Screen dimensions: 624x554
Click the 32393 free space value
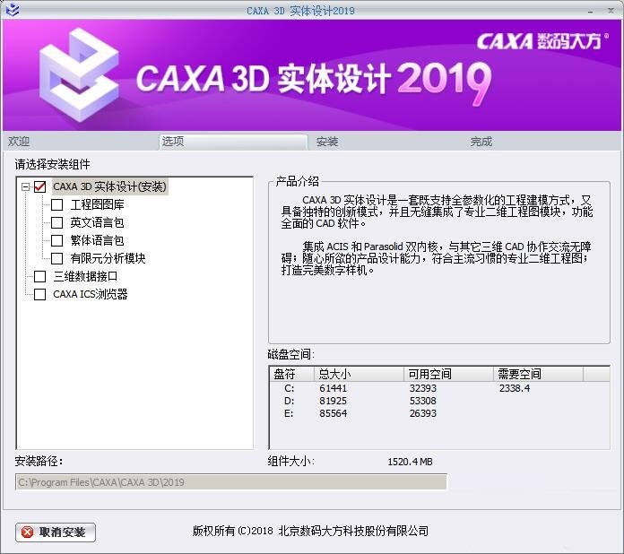pyautogui.click(x=423, y=388)
